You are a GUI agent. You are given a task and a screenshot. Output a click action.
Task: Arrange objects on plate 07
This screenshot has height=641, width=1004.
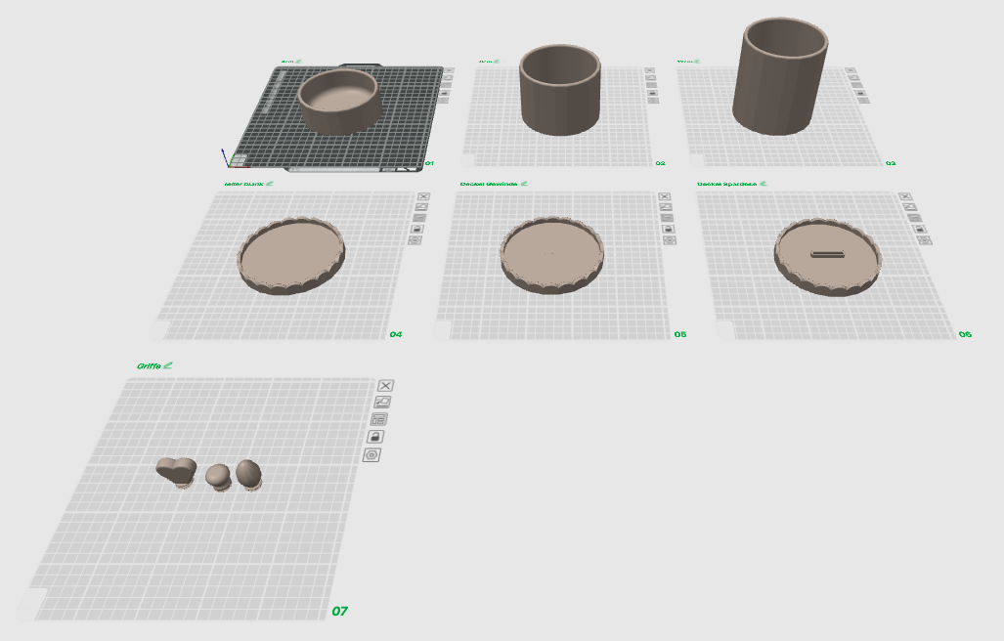379,419
